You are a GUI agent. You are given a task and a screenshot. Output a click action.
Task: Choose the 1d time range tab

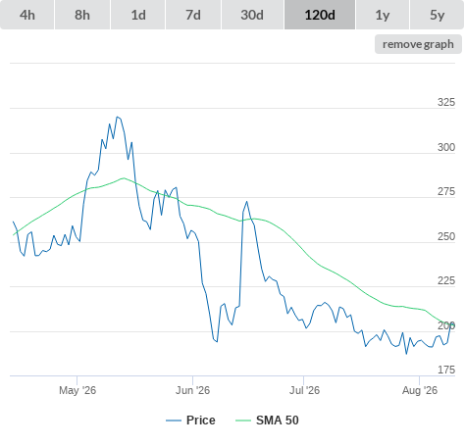(x=138, y=15)
